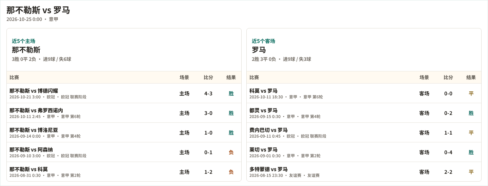Click the 近5个客场 card label
This screenshot has height=186, width=488.
[x=263, y=41]
